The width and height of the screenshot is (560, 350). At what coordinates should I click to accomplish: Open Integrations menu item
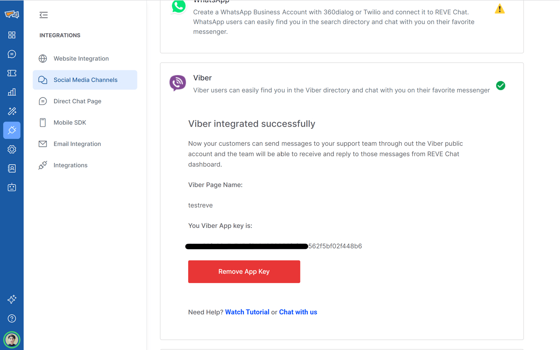click(x=85, y=165)
